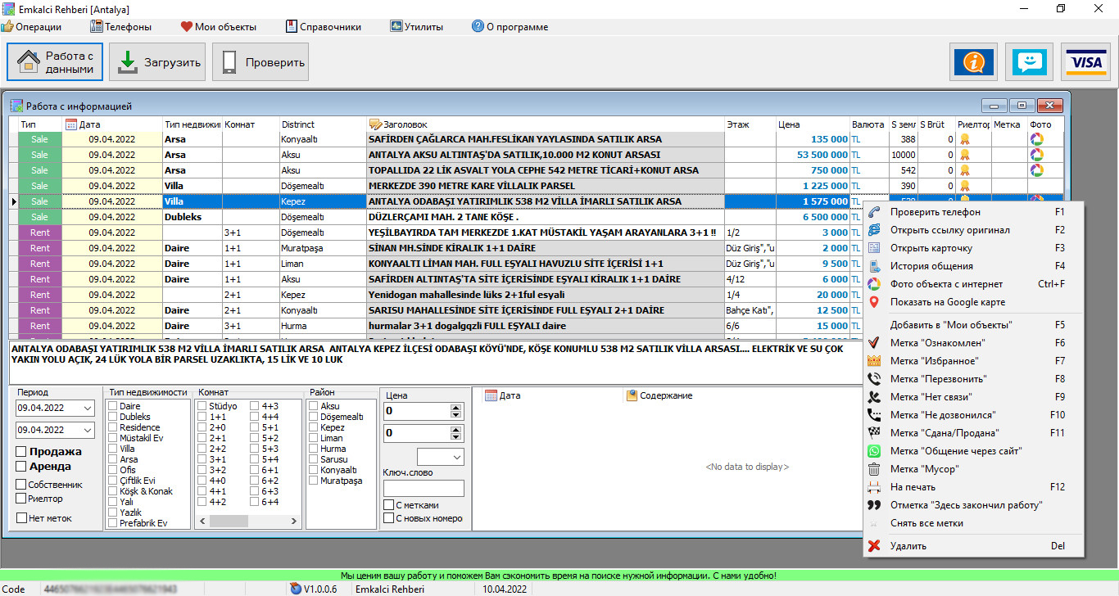Click the orange info icon button
Viewport: 1119px width, 596px height.
click(x=974, y=62)
